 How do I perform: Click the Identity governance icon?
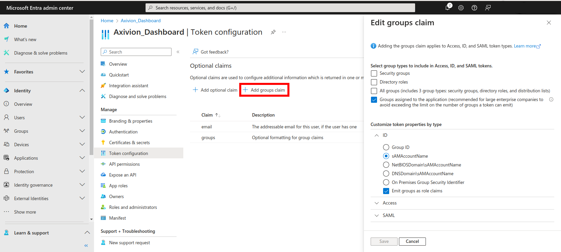coord(6,185)
